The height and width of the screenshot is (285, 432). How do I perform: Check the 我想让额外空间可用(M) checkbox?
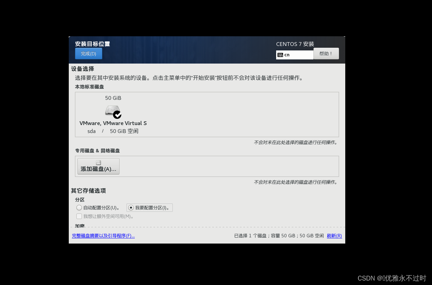[79, 216]
